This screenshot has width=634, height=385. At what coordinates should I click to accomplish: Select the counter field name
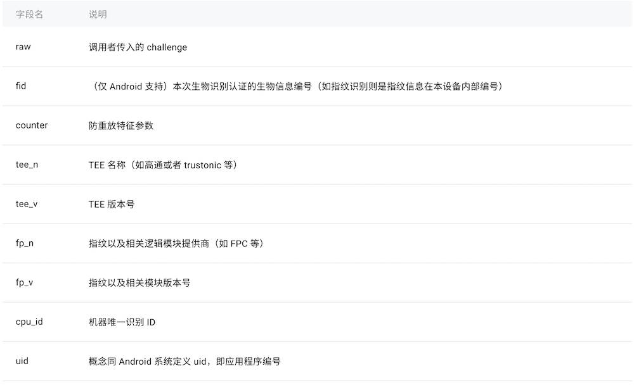click(x=32, y=125)
